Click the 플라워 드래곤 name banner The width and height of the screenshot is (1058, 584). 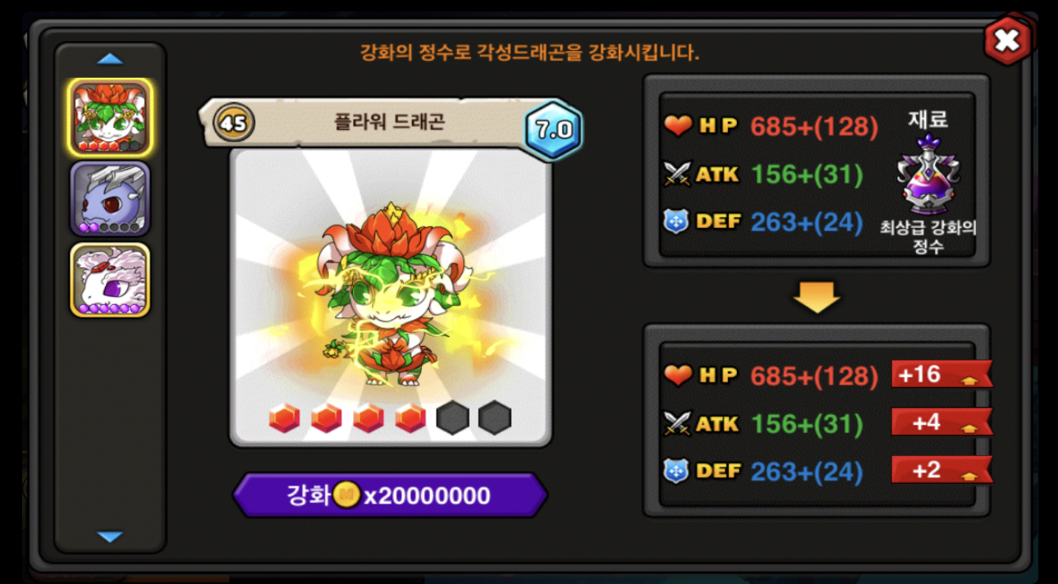point(390,122)
